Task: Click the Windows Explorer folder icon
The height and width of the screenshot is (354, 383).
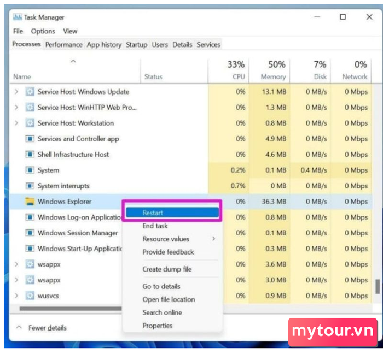Action: (30, 202)
